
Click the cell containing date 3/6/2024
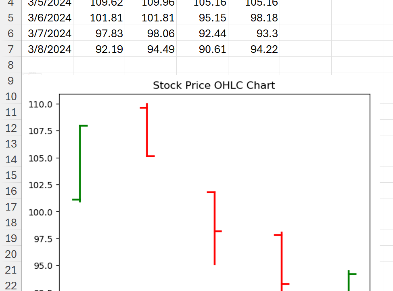coord(50,18)
